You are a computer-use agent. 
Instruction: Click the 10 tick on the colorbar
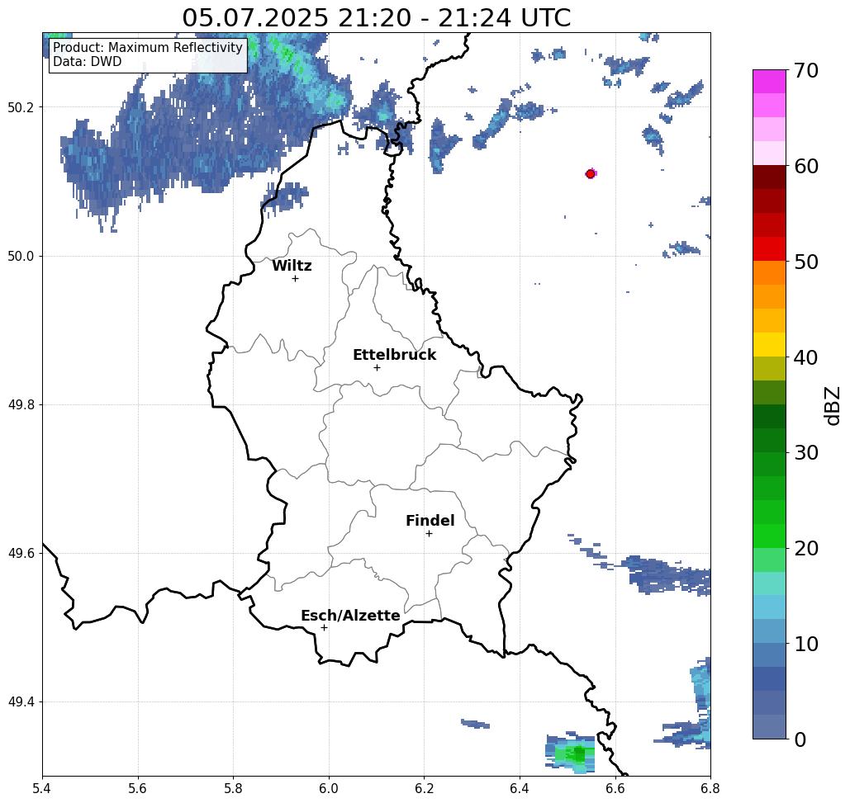click(x=806, y=644)
